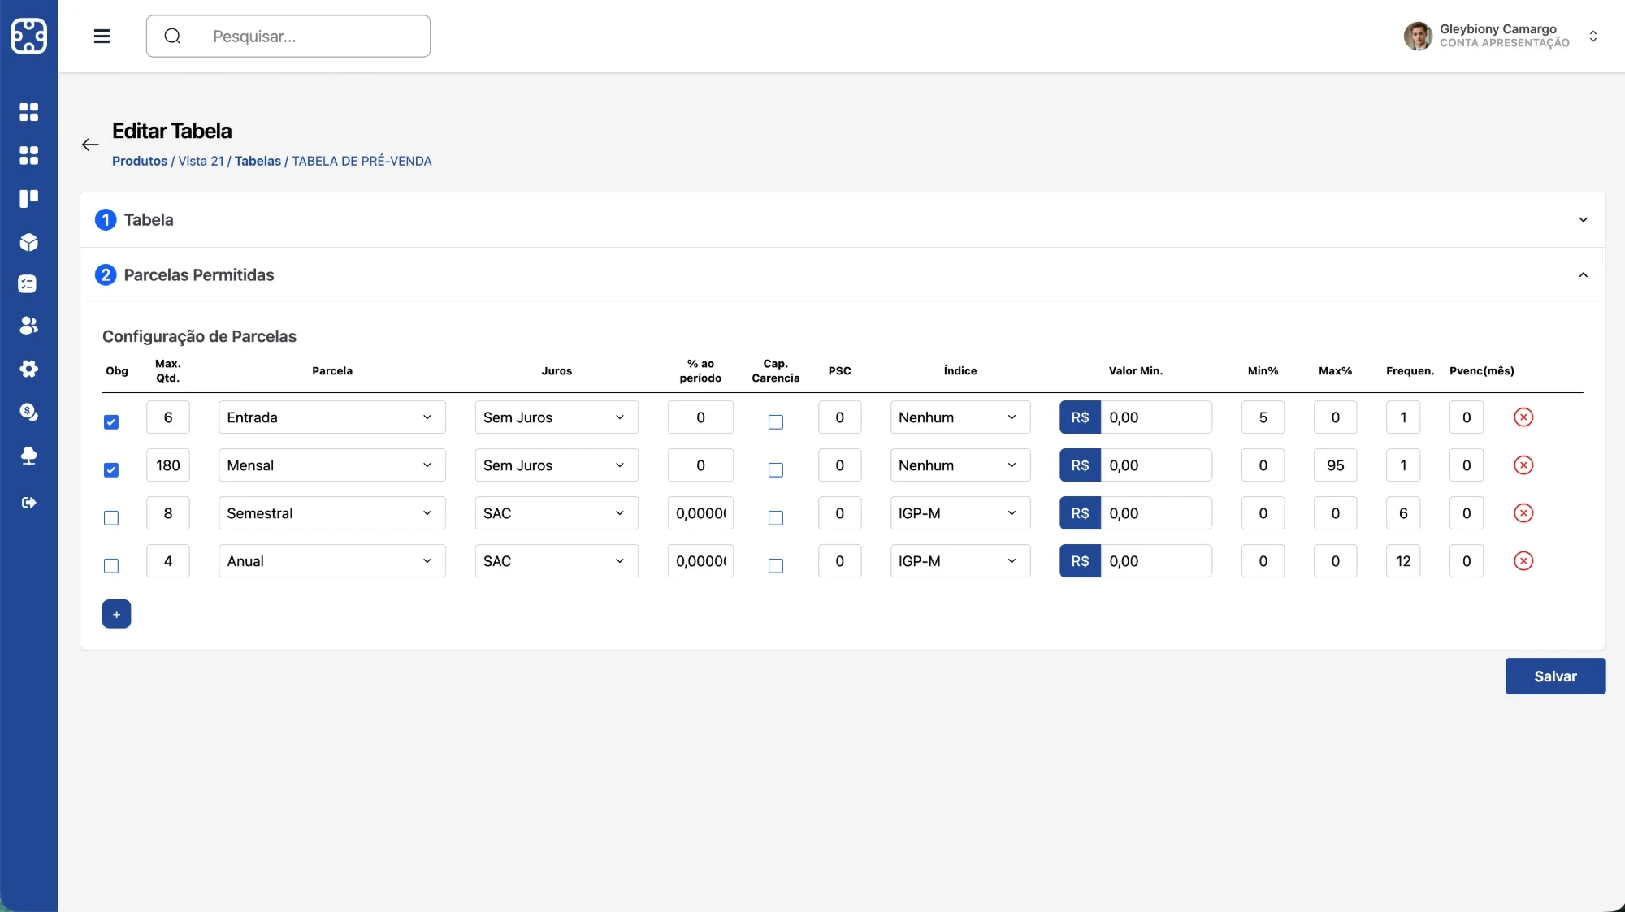
Task: Open the hamburger menu icon
Action: 102,37
